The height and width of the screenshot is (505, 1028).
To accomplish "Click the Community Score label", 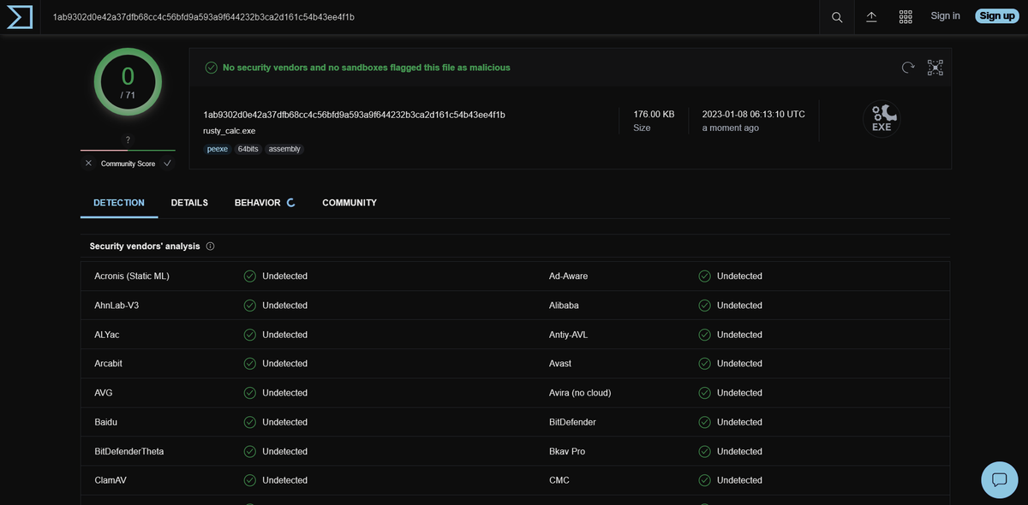I will click(x=128, y=163).
